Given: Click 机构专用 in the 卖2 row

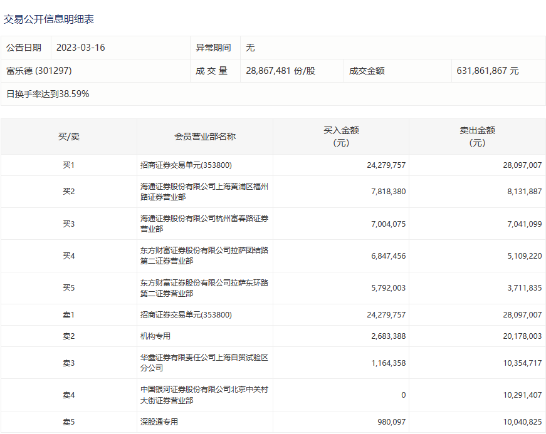Looking at the screenshot, I should tap(155, 336).
